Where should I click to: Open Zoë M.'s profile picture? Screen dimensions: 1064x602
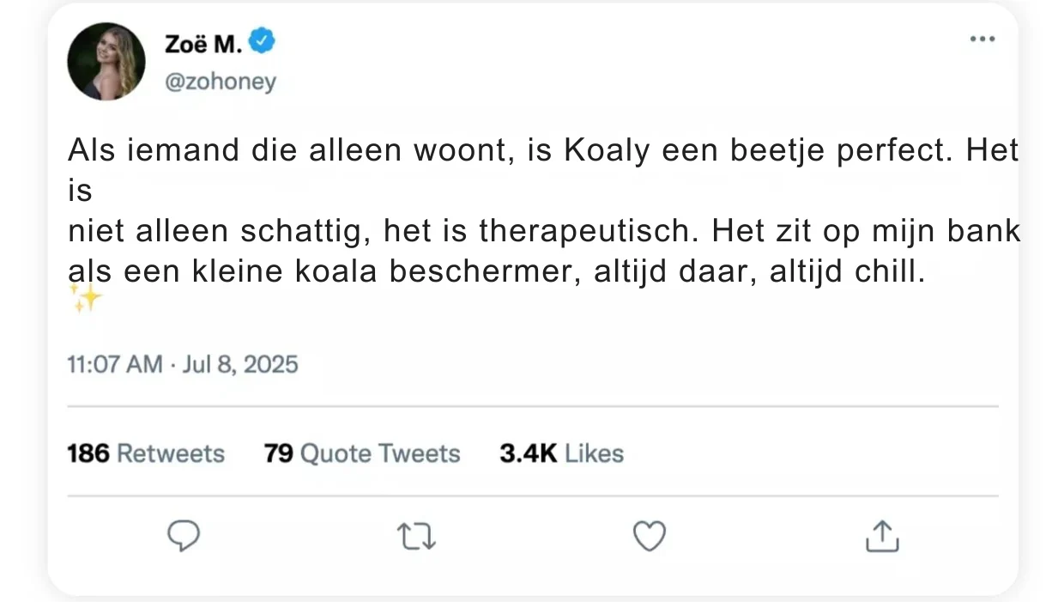point(106,62)
